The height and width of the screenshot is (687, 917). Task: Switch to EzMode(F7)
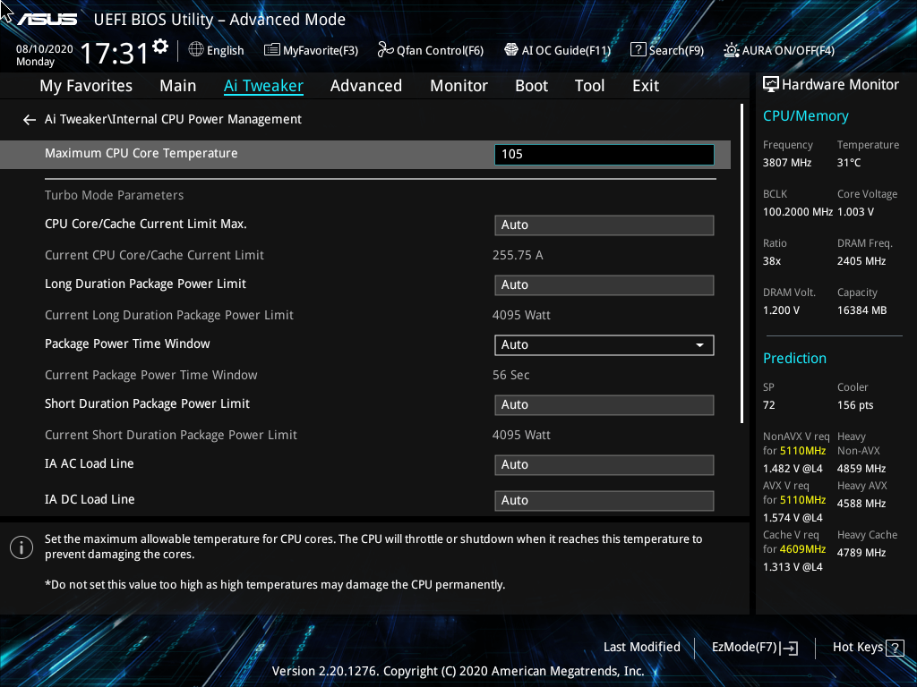tap(754, 648)
